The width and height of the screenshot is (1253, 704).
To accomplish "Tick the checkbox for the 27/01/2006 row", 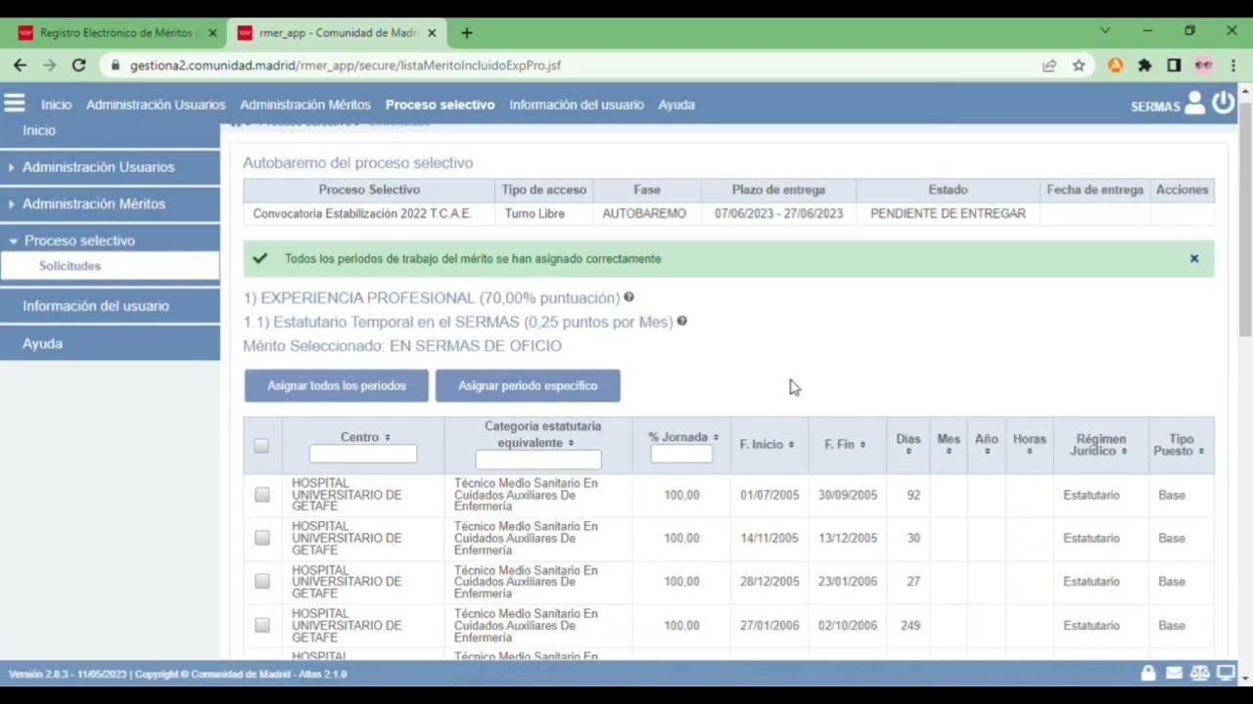I will click(261, 625).
